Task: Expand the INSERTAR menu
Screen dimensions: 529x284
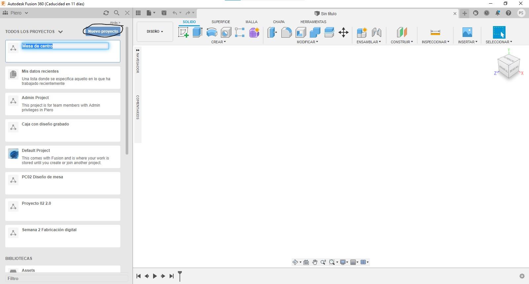Action: (x=468, y=42)
